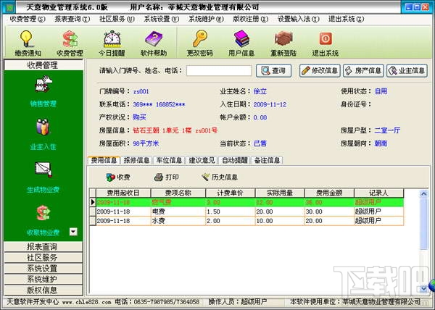Expand the 系统维护 sidebar section
This screenshot has width=435, height=310.
click(43, 279)
